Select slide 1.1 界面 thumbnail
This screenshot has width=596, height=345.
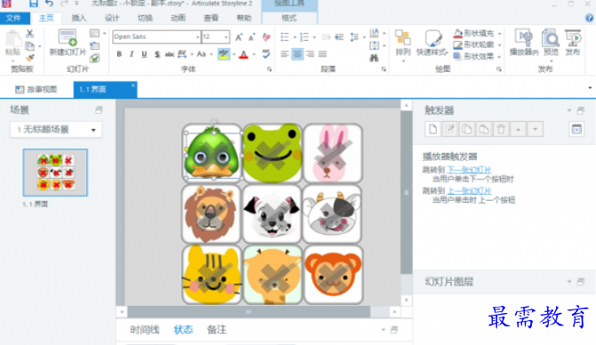click(x=55, y=172)
